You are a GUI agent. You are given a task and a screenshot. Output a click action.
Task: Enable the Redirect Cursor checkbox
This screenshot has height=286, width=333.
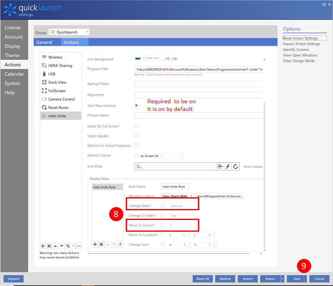pyautogui.click(x=136, y=156)
